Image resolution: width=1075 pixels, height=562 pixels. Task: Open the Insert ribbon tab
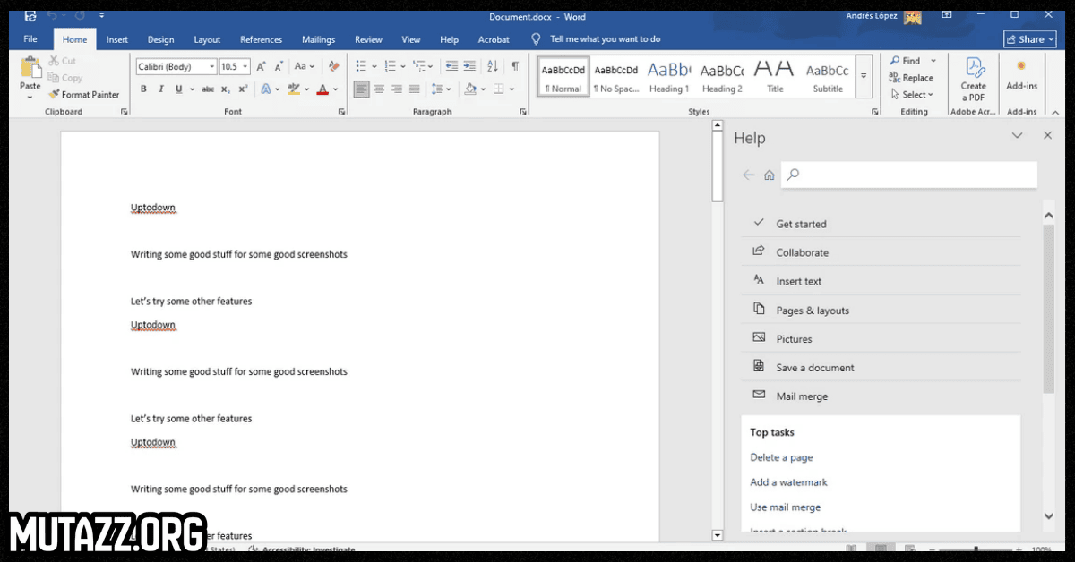click(117, 39)
